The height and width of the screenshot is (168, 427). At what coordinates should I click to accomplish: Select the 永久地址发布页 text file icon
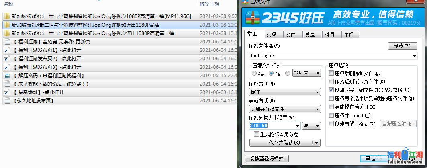point(7,101)
